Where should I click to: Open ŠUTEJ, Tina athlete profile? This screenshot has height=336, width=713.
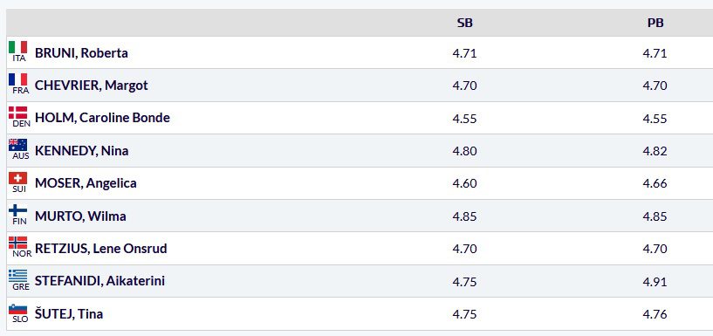[x=69, y=313]
